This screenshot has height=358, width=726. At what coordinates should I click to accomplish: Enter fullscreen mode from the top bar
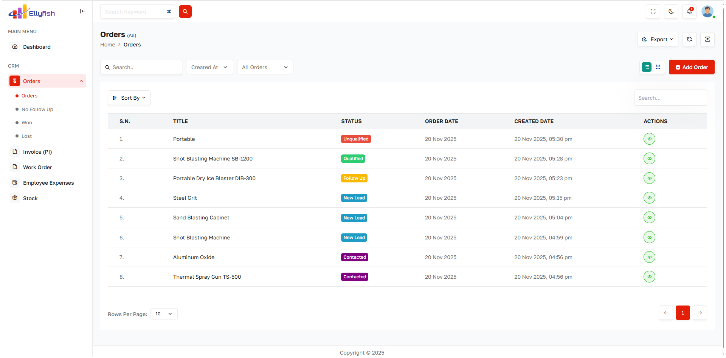653,11
